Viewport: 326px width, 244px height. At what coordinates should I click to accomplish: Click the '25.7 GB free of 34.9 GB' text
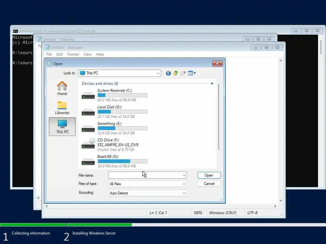[x=116, y=117]
